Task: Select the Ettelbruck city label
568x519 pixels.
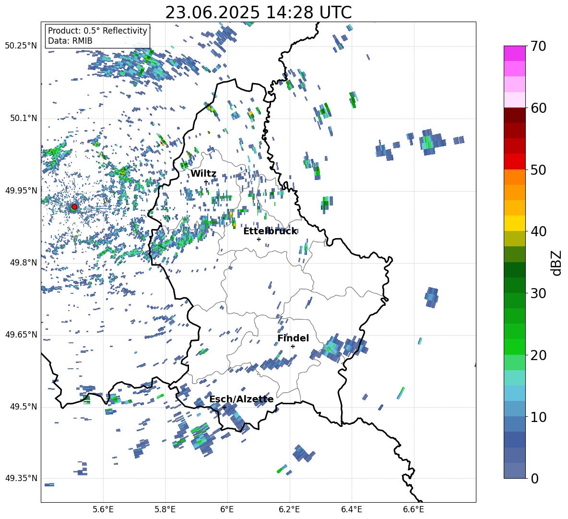Action: 270,231
